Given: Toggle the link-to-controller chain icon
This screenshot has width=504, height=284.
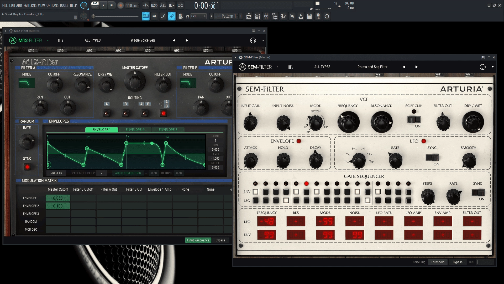Looking at the screenshot, I should coord(171,16).
